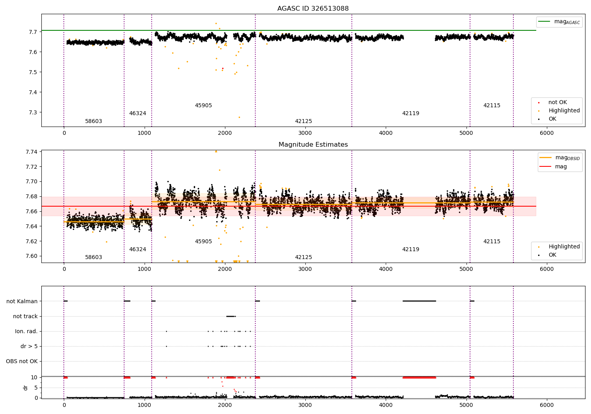Viewport: 591px width, 414px height.
Task: Click the 'not Kalman' row label
Action: pyautogui.click(x=22, y=302)
